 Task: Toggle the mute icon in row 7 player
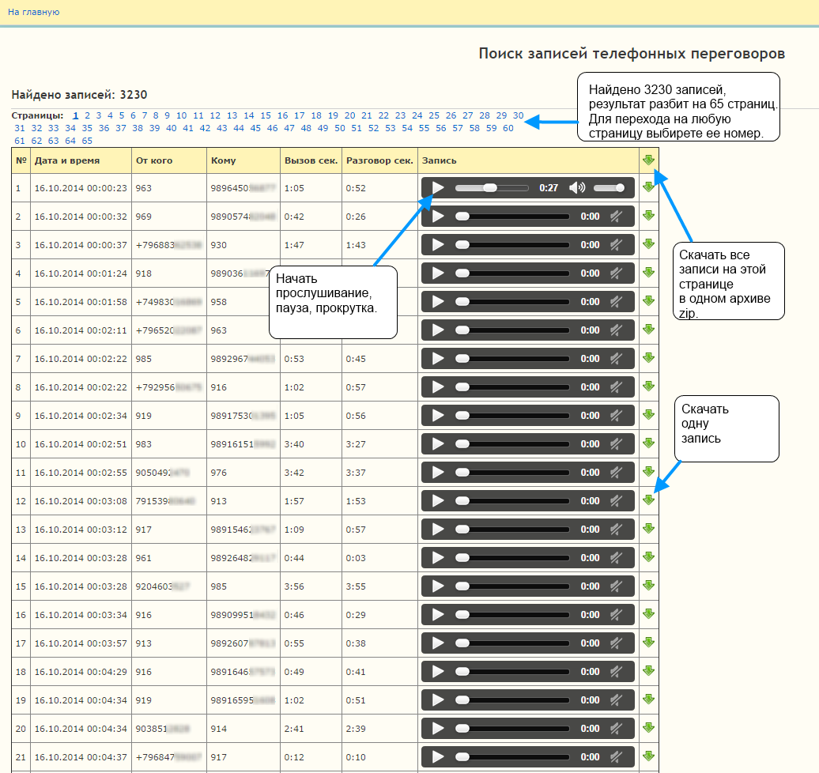coord(617,359)
